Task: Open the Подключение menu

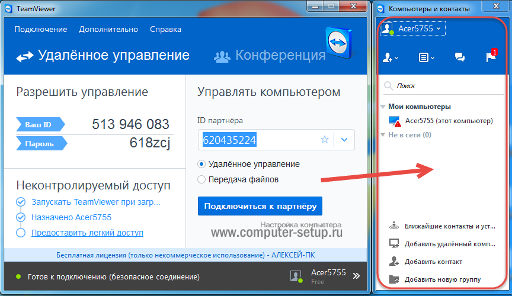Action: click(40, 30)
